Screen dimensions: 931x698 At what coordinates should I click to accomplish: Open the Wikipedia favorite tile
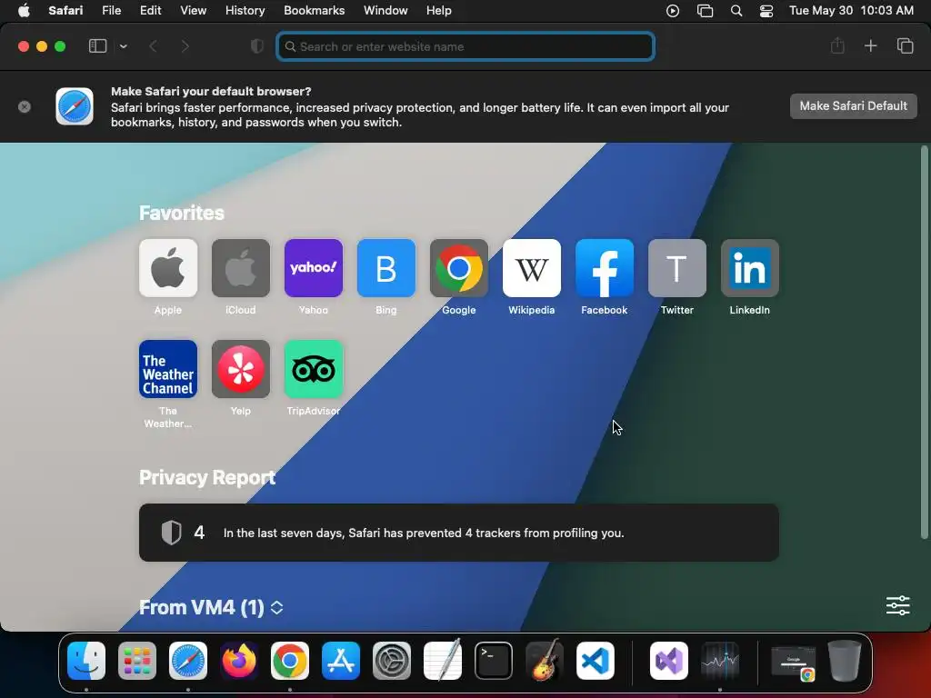531,268
